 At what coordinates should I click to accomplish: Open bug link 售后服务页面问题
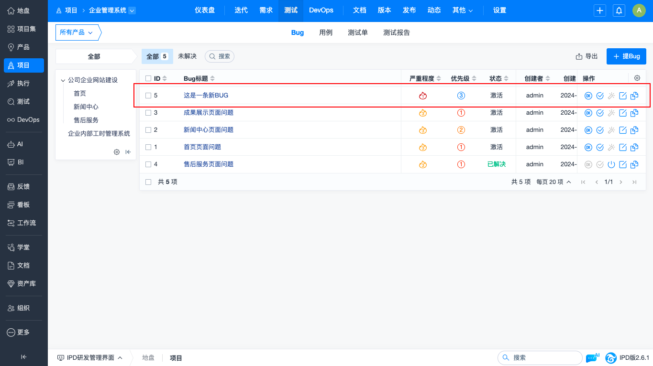coord(209,164)
